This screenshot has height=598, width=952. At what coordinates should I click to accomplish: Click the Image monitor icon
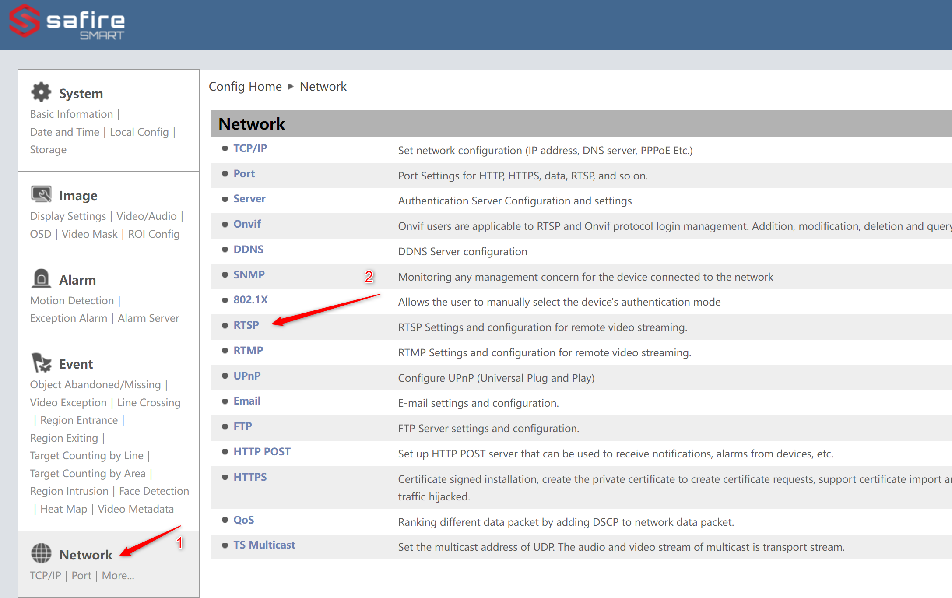pyautogui.click(x=41, y=194)
